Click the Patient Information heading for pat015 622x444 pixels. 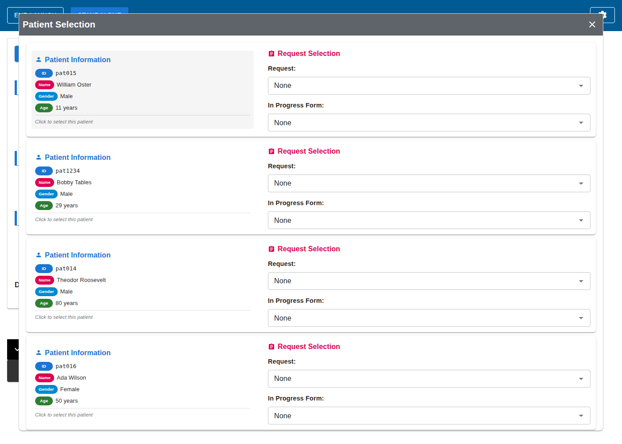78,59
